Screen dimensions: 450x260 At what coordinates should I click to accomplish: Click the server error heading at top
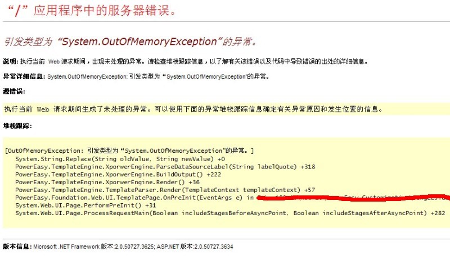coord(96,11)
